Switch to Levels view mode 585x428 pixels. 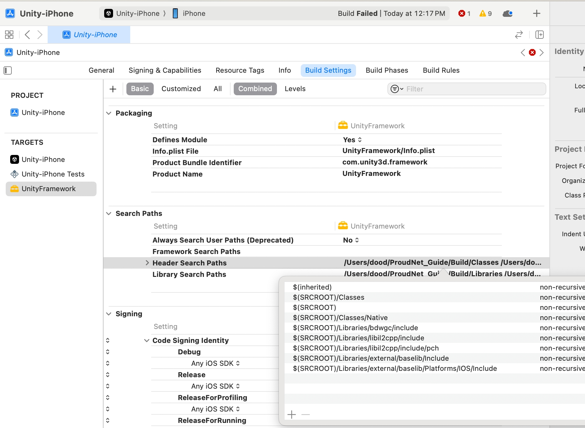[x=295, y=89]
